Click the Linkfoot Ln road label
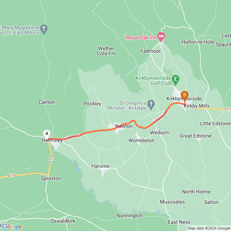This screenshot has height=231, width=231. (x=73, y=136)
